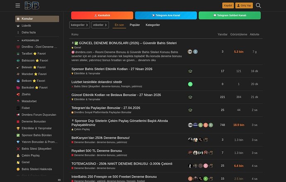Viewport: 286px width, 182px height.
Task: Click the 221 replies count
Action: (x=222, y=97)
